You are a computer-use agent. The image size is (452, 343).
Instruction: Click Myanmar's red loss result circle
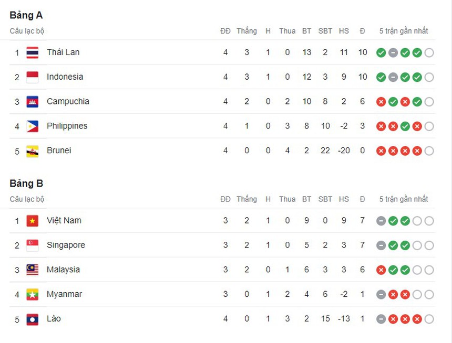(393, 294)
